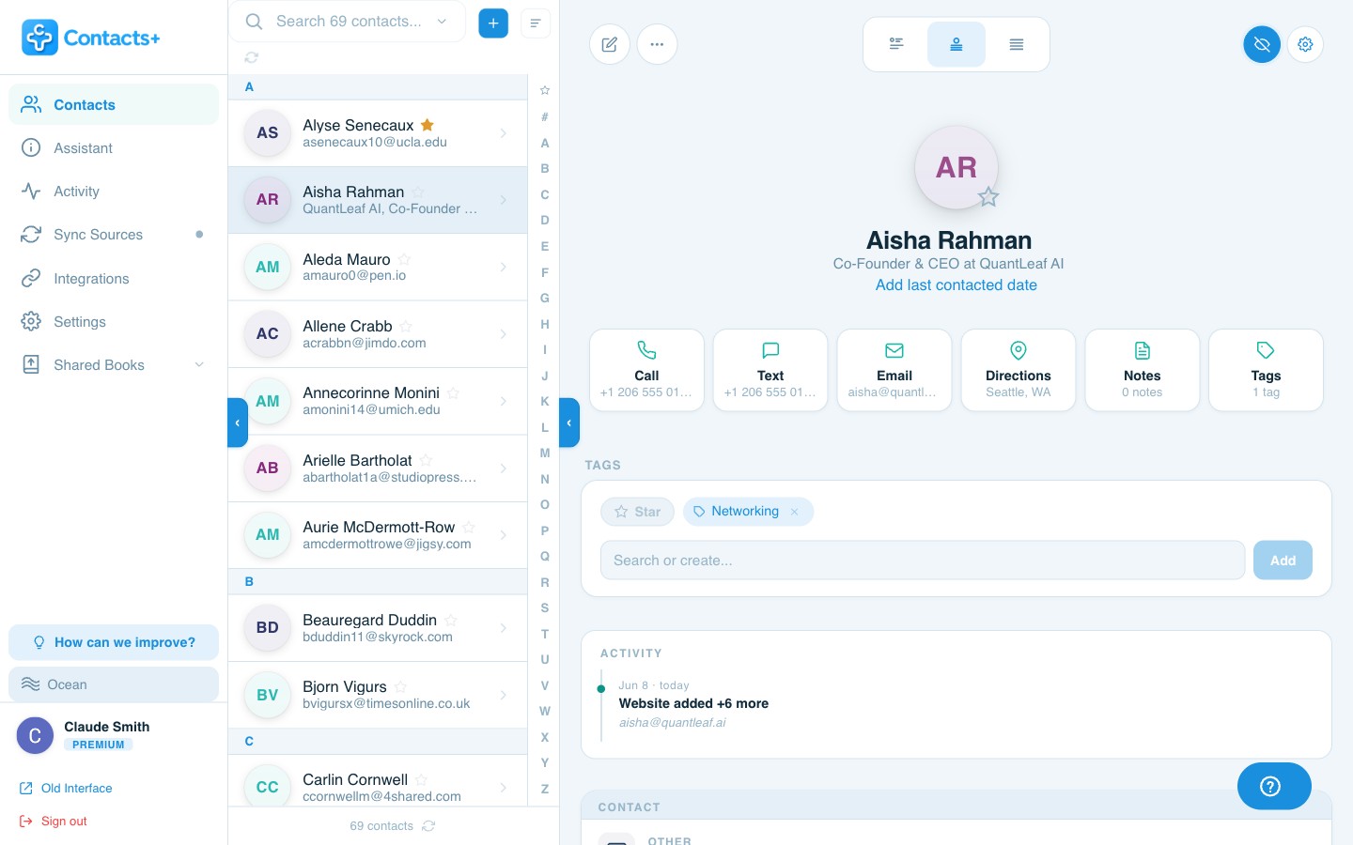The height and width of the screenshot is (845, 1353).
Task: Select the Ocean color theme chooser
Action: 114,684
